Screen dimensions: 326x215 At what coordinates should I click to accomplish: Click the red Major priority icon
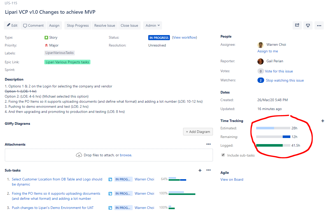point(46,45)
